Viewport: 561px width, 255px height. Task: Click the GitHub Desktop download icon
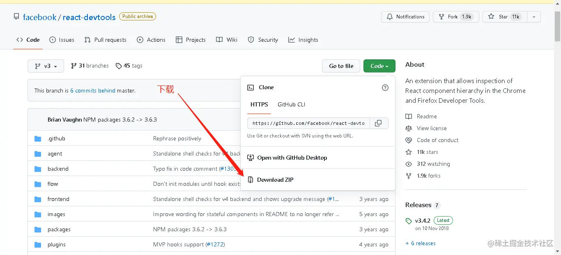(x=250, y=158)
